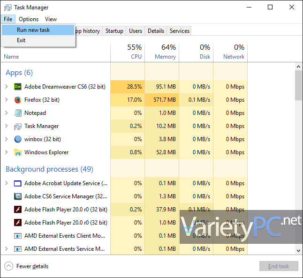Image resolution: width=303 pixels, height=278 pixels.
Task: Expand Adobe Acrobat Update Service row
Action: pyautogui.click(x=7, y=183)
